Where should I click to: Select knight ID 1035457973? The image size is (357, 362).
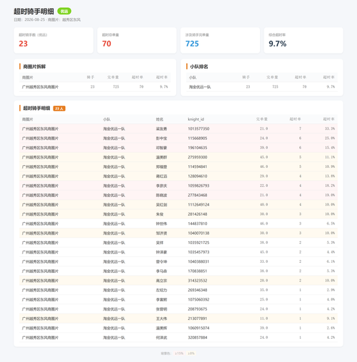[198, 252]
